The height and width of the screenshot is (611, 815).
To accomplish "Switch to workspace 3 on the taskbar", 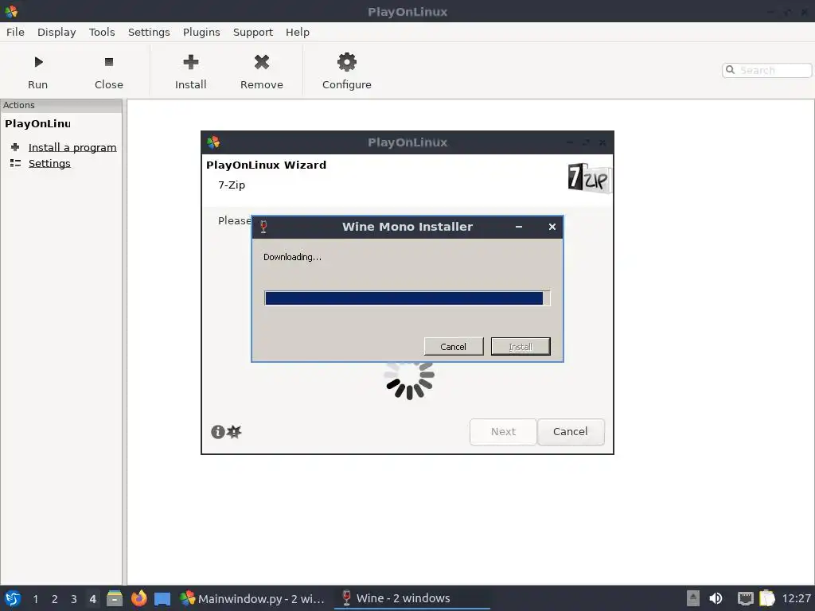I will tap(74, 599).
